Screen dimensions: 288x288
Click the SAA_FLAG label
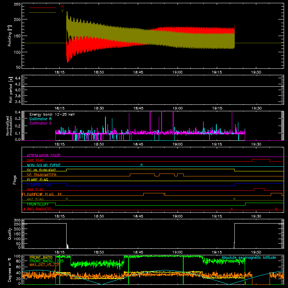(35, 189)
